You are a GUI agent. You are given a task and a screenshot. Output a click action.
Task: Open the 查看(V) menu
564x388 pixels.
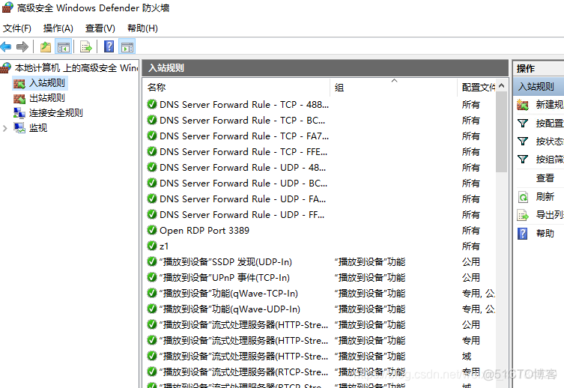pyautogui.click(x=100, y=28)
